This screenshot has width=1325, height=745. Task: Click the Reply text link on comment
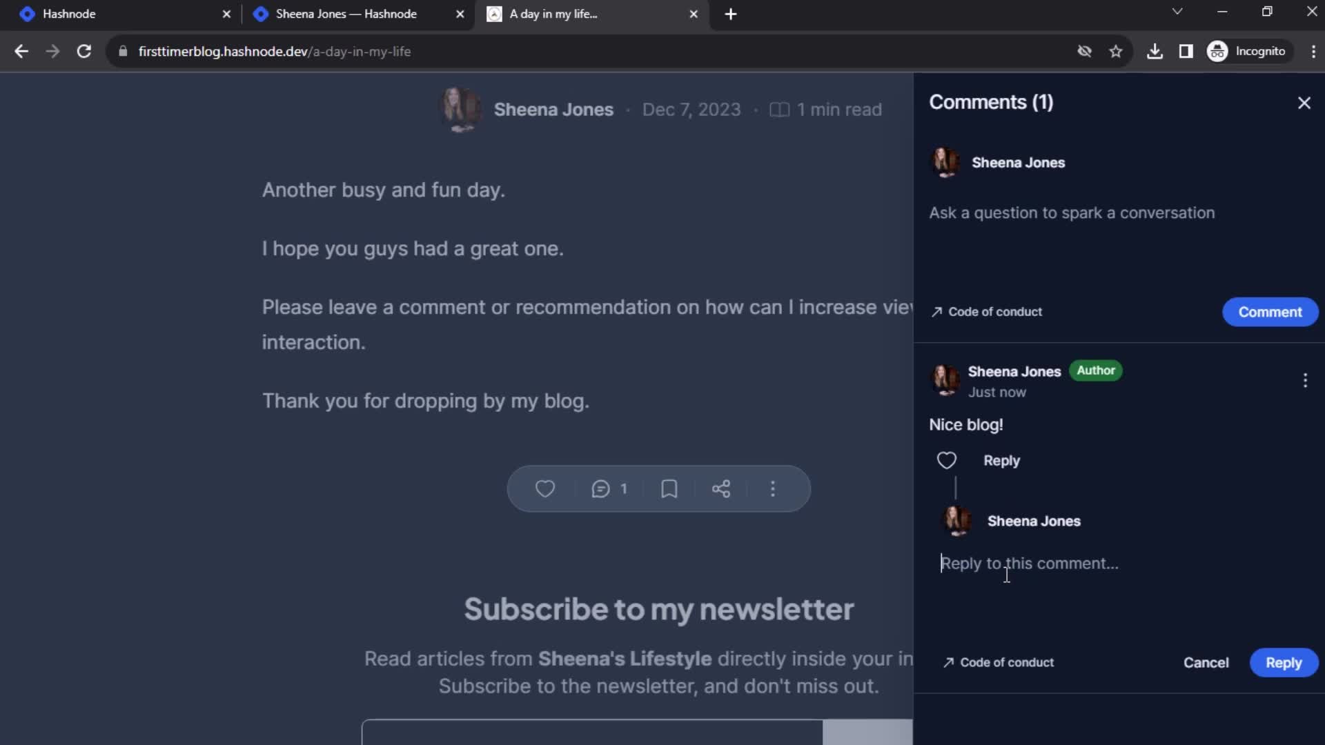[x=1002, y=459]
